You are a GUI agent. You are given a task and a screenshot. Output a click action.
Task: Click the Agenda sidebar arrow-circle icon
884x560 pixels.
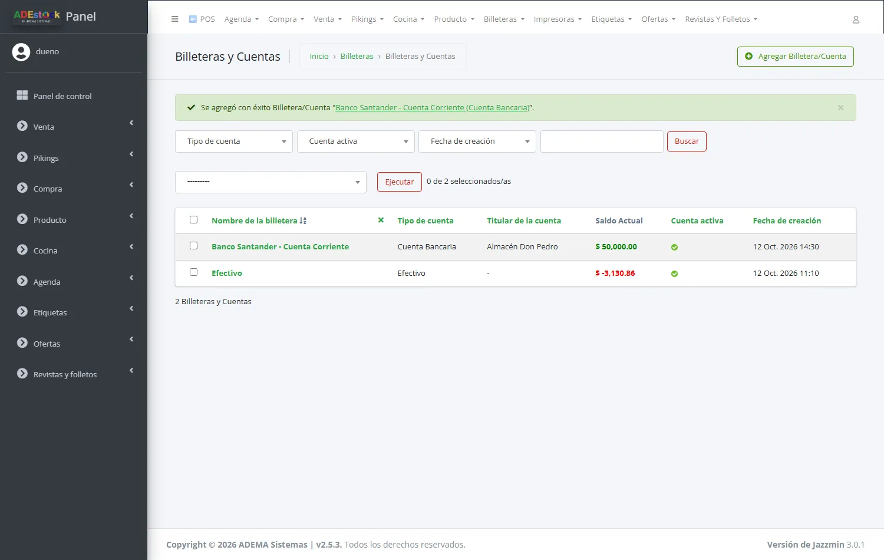coord(22,281)
